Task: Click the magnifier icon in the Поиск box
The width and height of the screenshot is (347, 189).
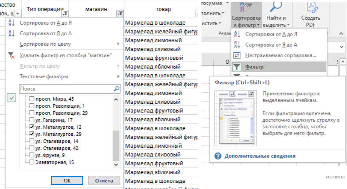Action: point(116,89)
